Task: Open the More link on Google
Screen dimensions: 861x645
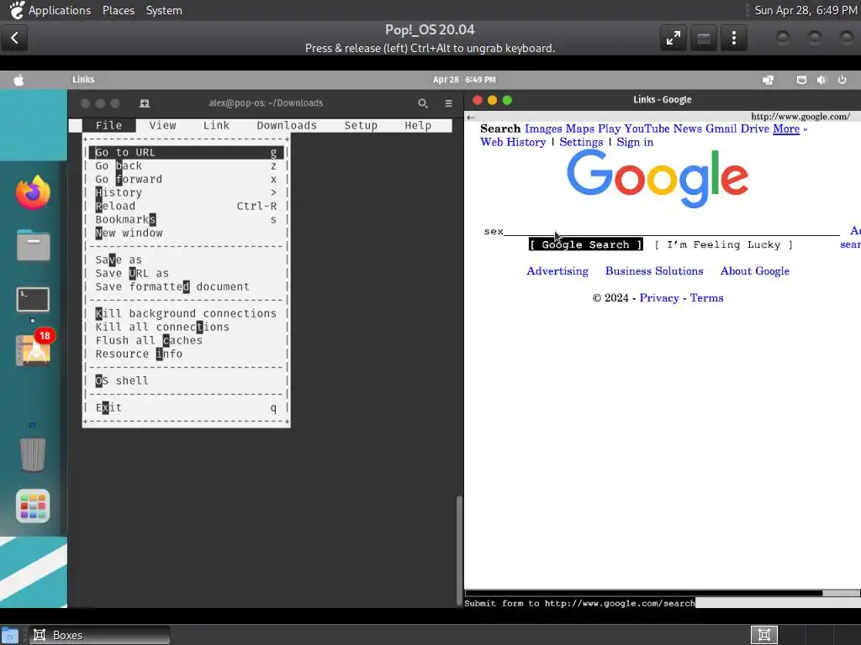Action: coord(786,128)
